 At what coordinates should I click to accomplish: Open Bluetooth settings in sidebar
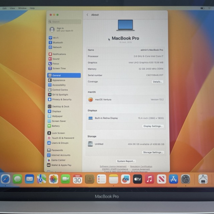pyautogui.click(x=56, y=43)
